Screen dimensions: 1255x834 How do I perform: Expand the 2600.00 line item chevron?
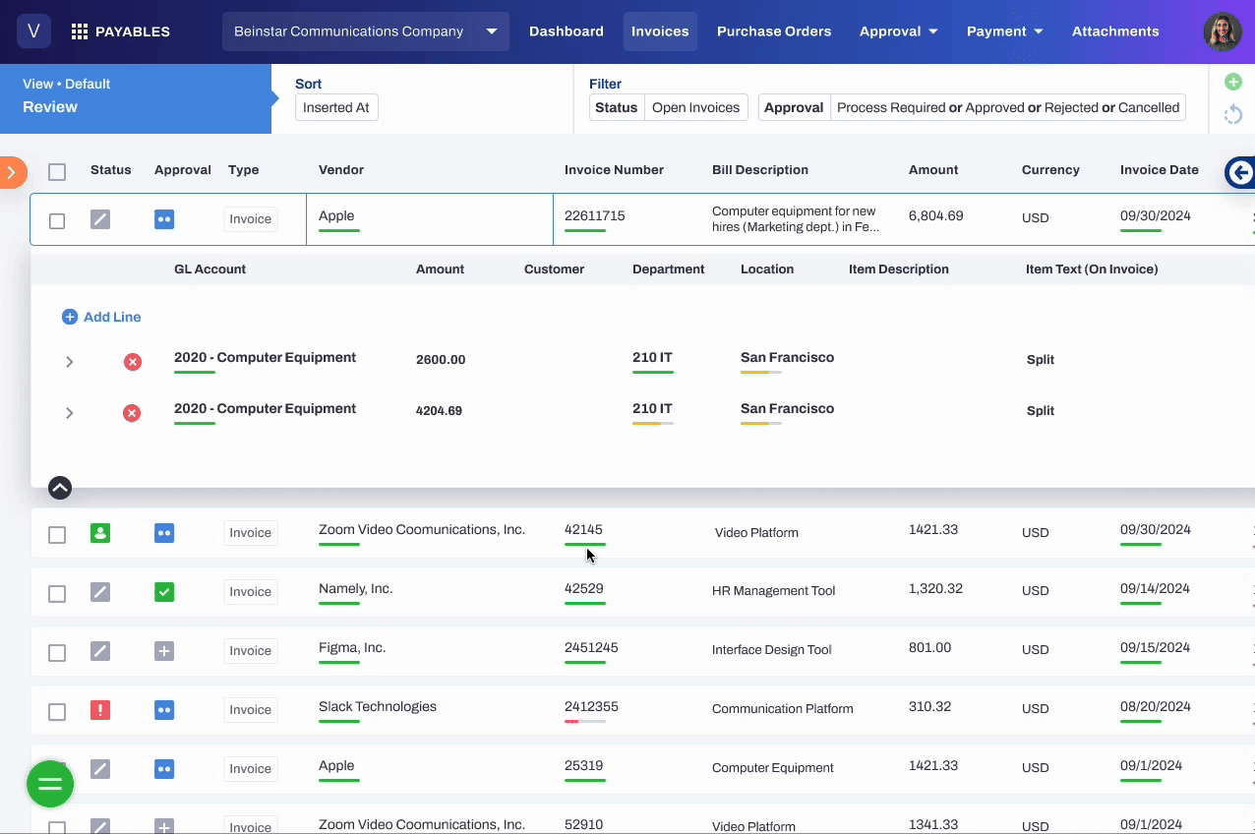pos(69,362)
